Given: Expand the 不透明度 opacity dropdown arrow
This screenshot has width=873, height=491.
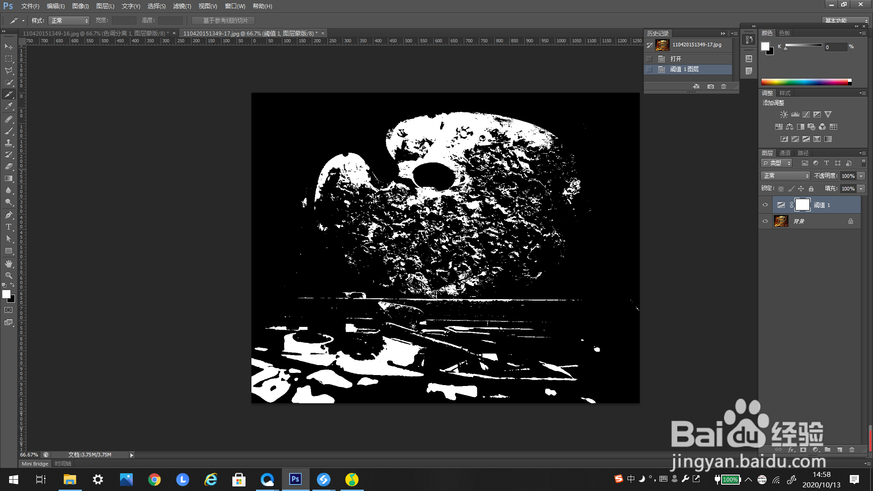Looking at the screenshot, I should click(861, 176).
